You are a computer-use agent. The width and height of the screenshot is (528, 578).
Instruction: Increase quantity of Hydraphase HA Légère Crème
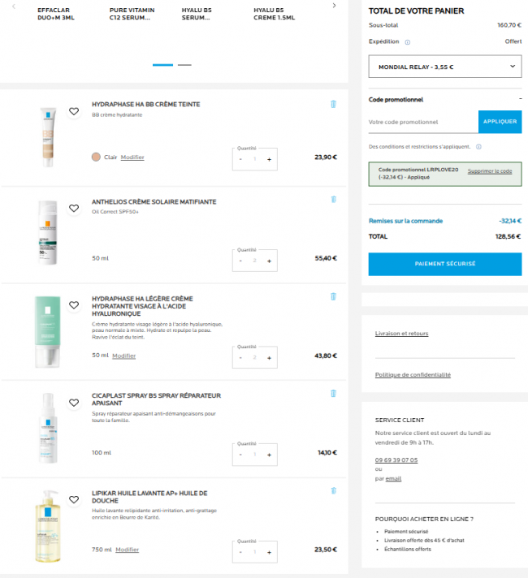click(x=269, y=358)
